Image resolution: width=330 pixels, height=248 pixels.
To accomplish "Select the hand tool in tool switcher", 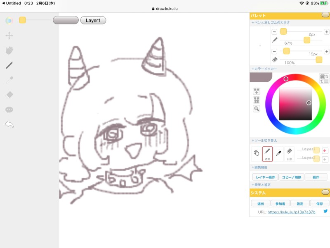I will [x=256, y=153].
